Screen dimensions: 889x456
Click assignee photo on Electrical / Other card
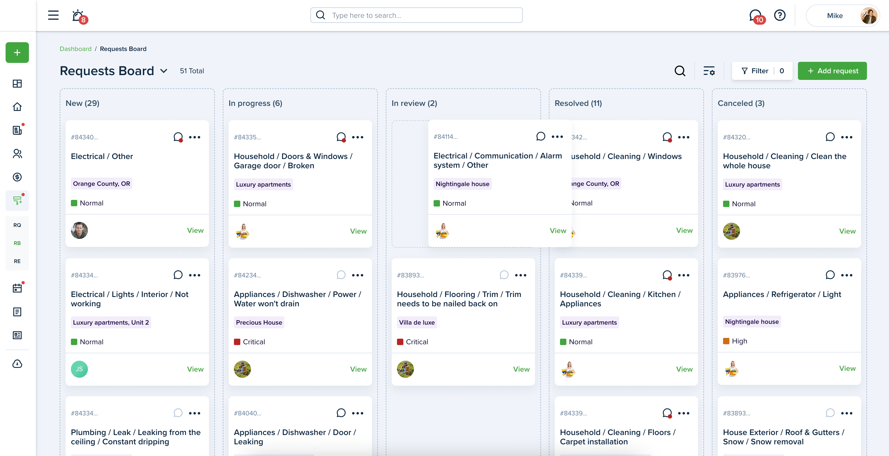coord(79,230)
